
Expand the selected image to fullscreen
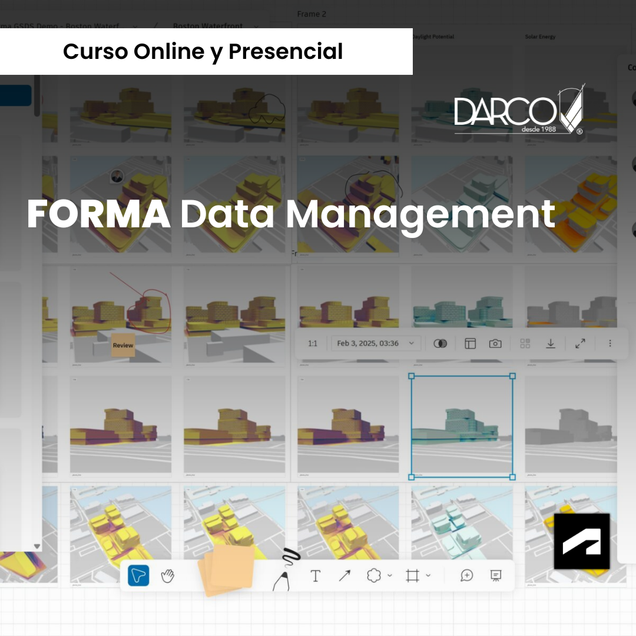click(x=581, y=343)
